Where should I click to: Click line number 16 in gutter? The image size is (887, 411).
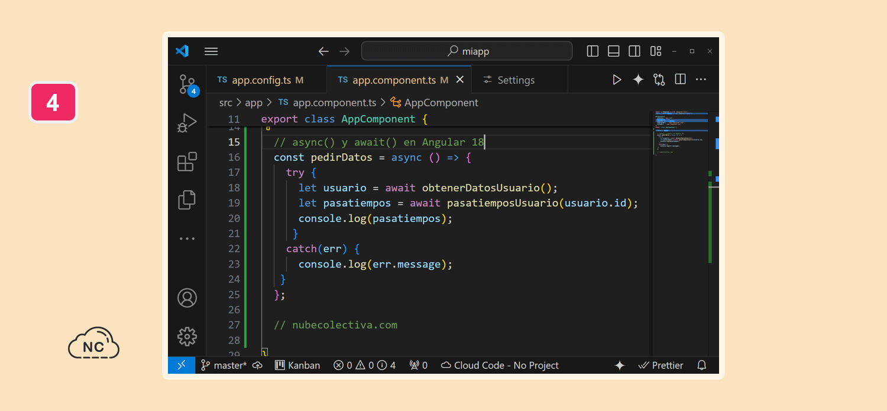(234, 157)
